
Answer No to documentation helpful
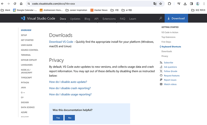70,118
